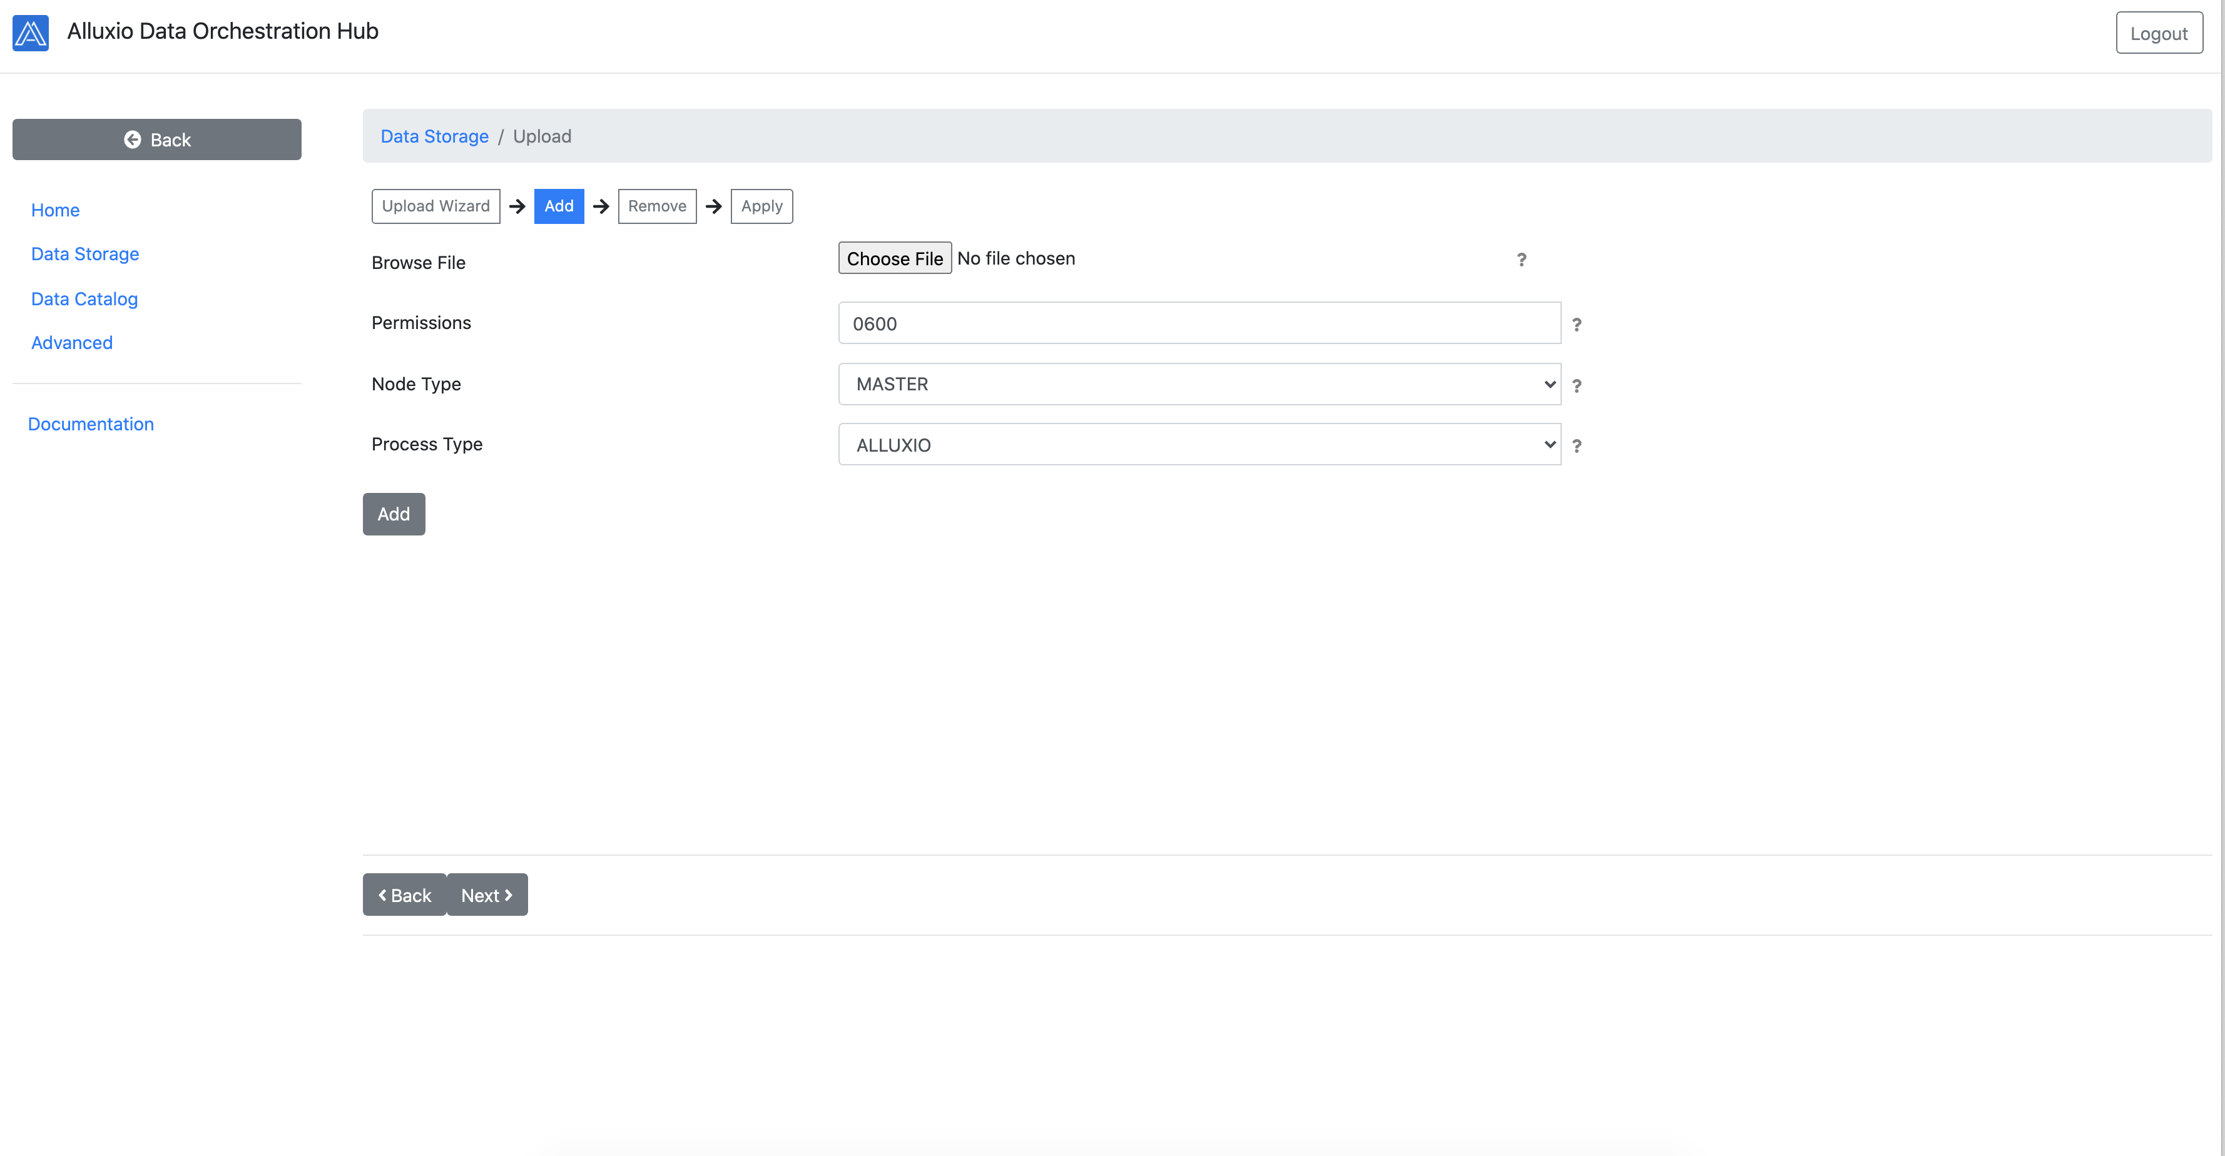This screenshot has width=2225, height=1156.
Task: Click the Next button
Action: point(486,895)
